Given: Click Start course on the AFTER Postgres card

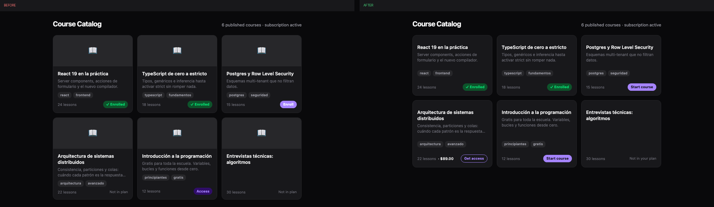Looking at the screenshot, I should tap(642, 87).
